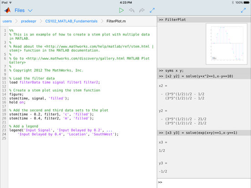Click the Bluetooth icon in status bar

click(232, 3)
